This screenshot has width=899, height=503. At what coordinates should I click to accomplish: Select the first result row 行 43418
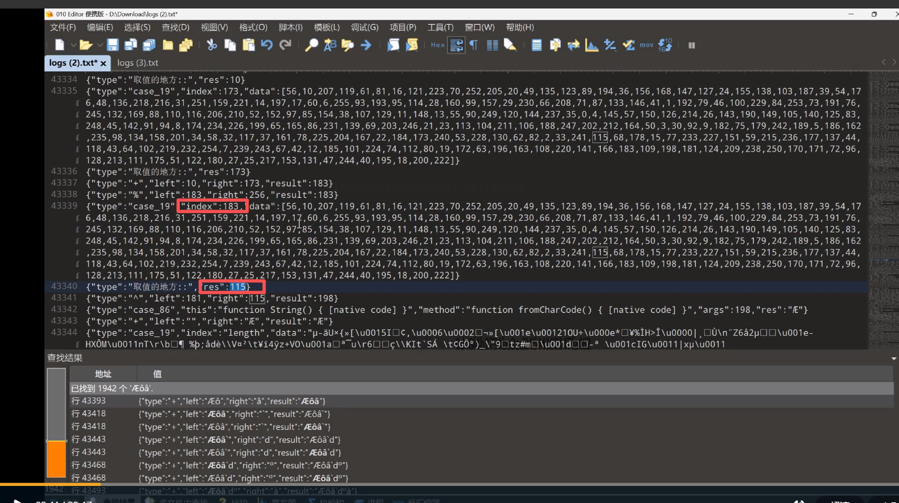click(x=482, y=414)
